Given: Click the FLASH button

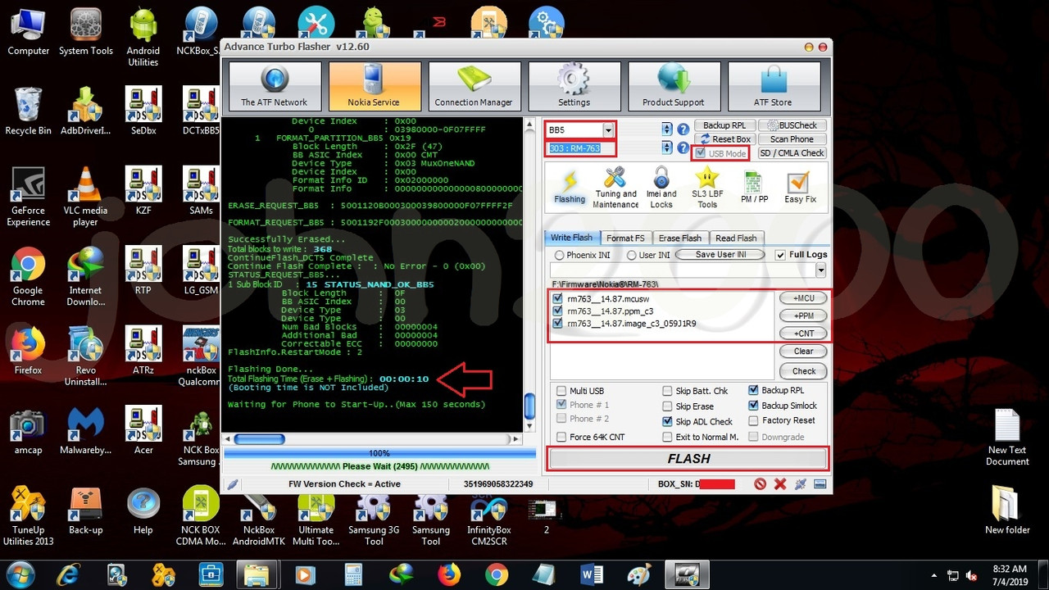Looking at the screenshot, I should click(688, 459).
